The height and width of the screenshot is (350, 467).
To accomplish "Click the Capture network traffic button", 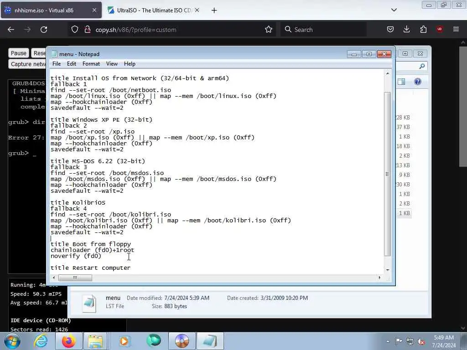I will pos(27,64).
